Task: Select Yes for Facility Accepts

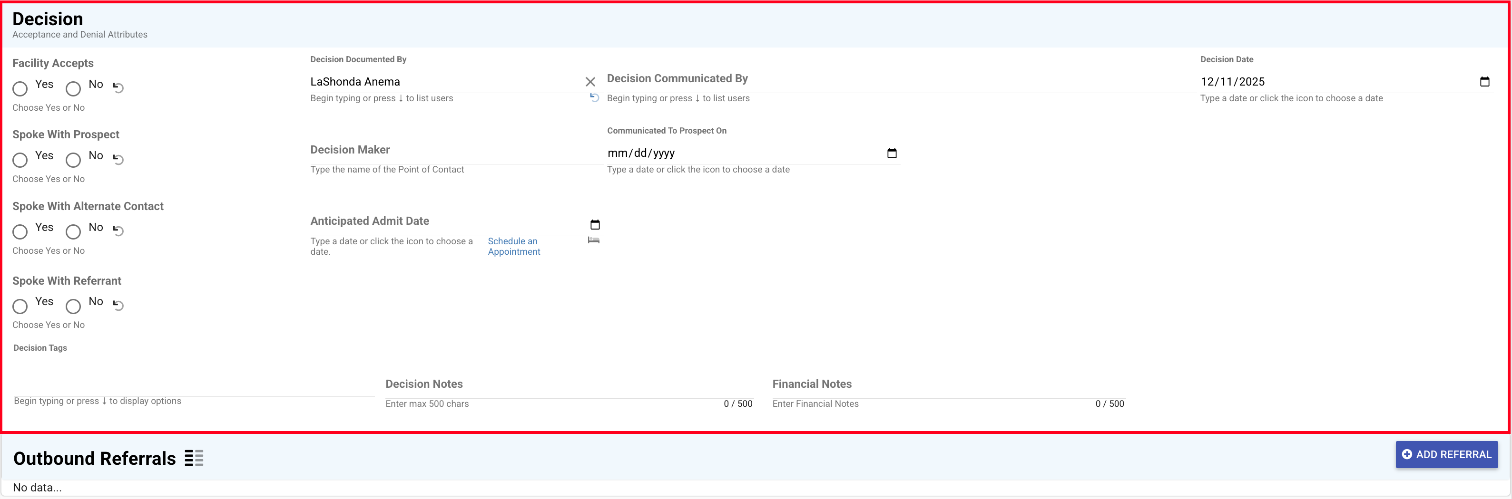Action: [x=20, y=88]
